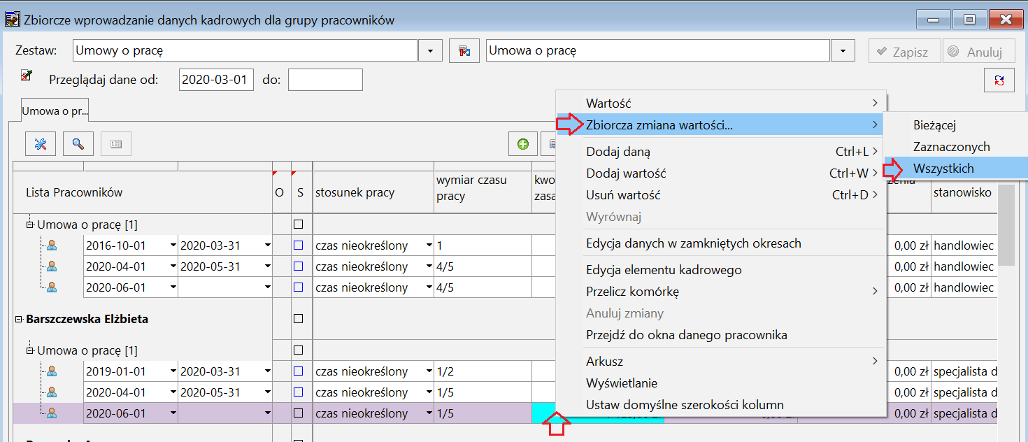The width and height of the screenshot is (1028, 442).
Task: Choose Wszystkich from the submenu
Action: coord(955,169)
